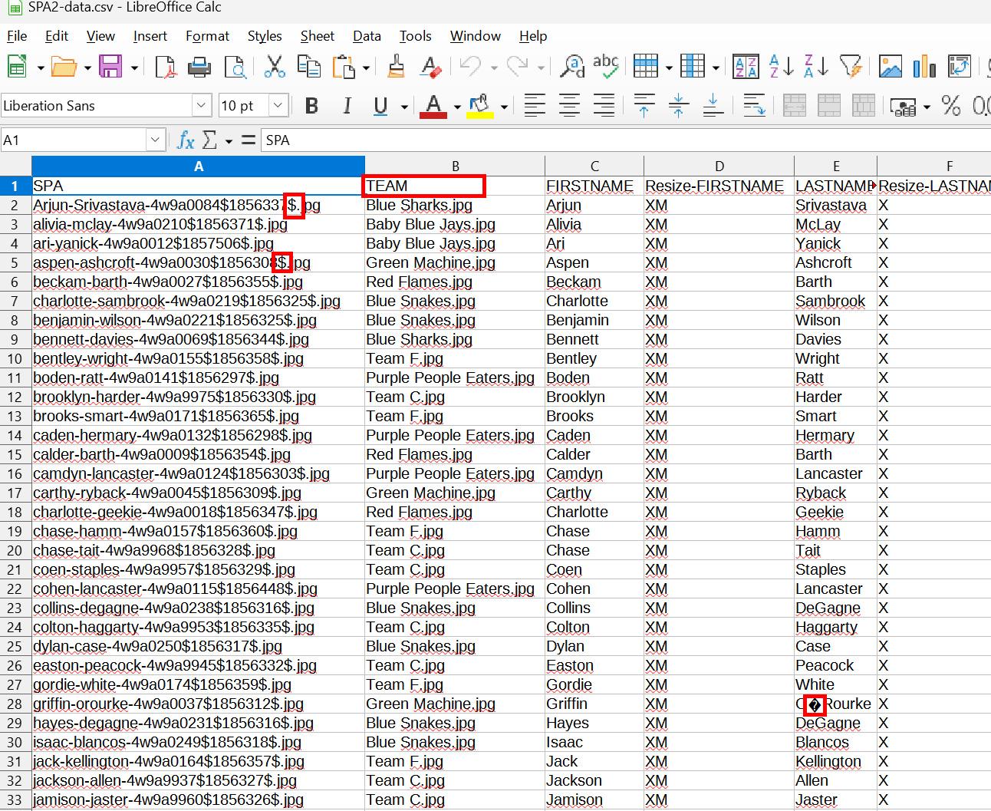Click the Sort Ascending icon

(782, 68)
